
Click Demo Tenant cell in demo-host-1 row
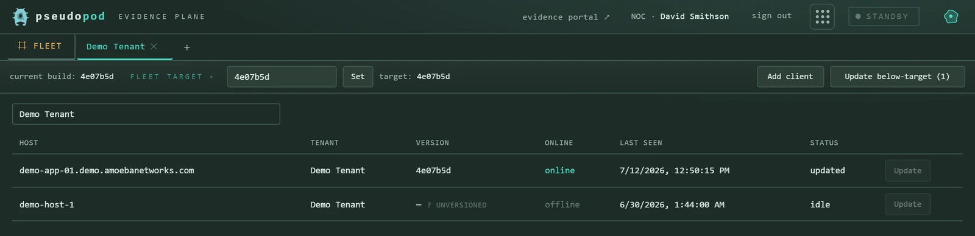338,204
